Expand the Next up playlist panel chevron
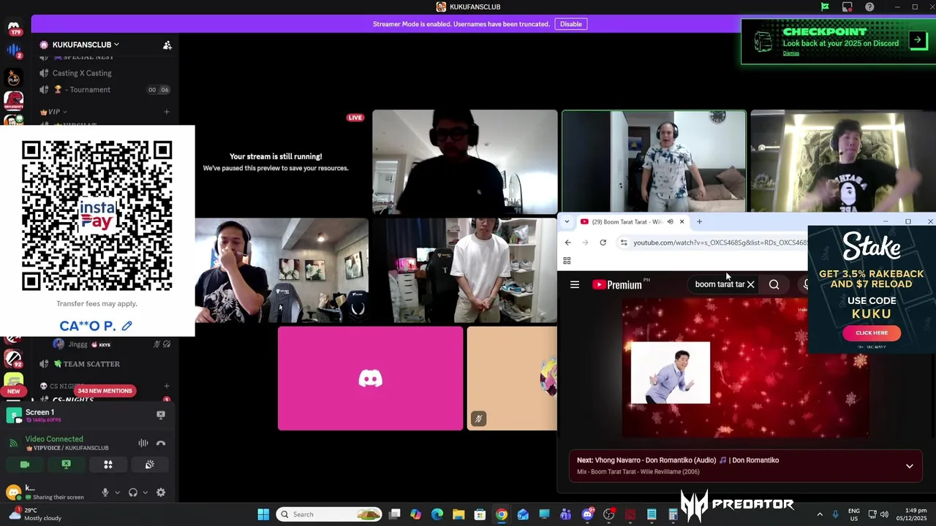This screenshot has height=526, width=936. pos(910,466)
